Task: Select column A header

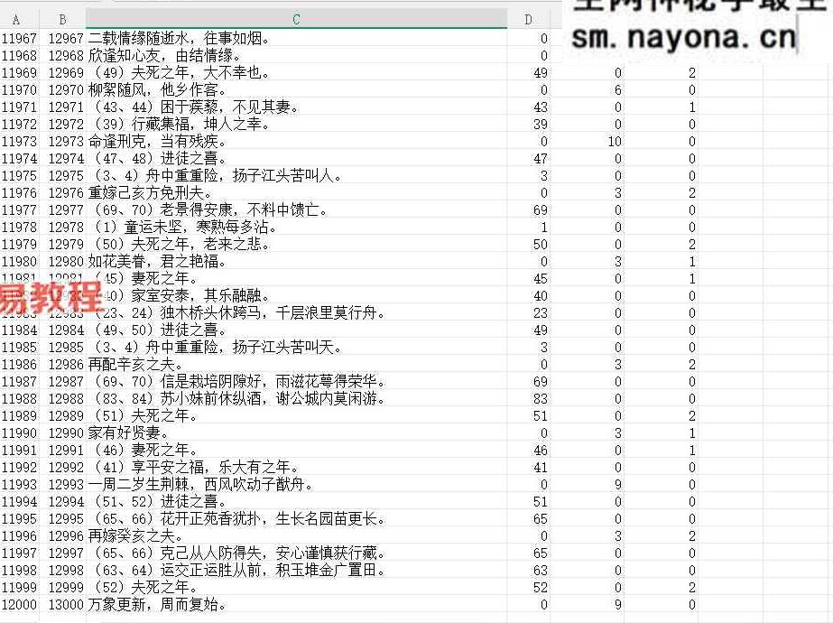Action: pos(16,20)
